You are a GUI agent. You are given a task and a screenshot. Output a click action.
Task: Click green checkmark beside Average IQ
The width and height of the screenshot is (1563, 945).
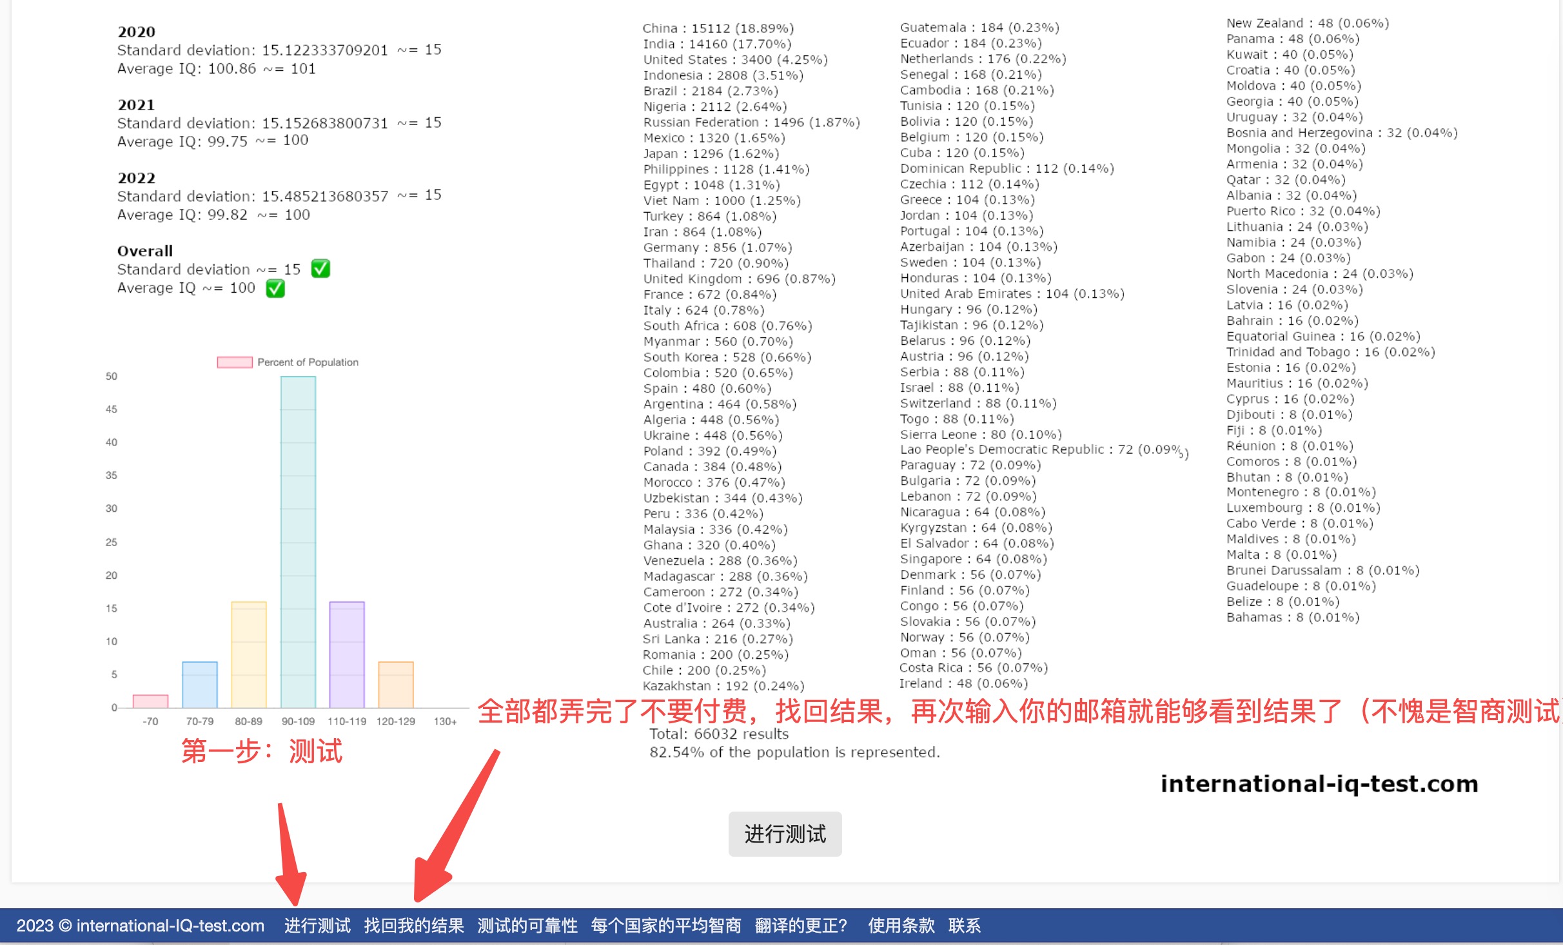(275, 288)
